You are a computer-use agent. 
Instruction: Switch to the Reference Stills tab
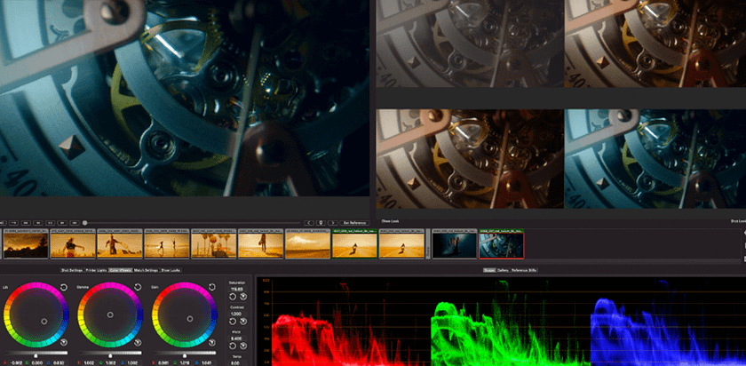pyautogui.click(x=524, y=270)
